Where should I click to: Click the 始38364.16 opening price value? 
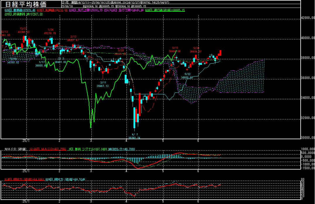pyautogui.click(x=90, y=6)
